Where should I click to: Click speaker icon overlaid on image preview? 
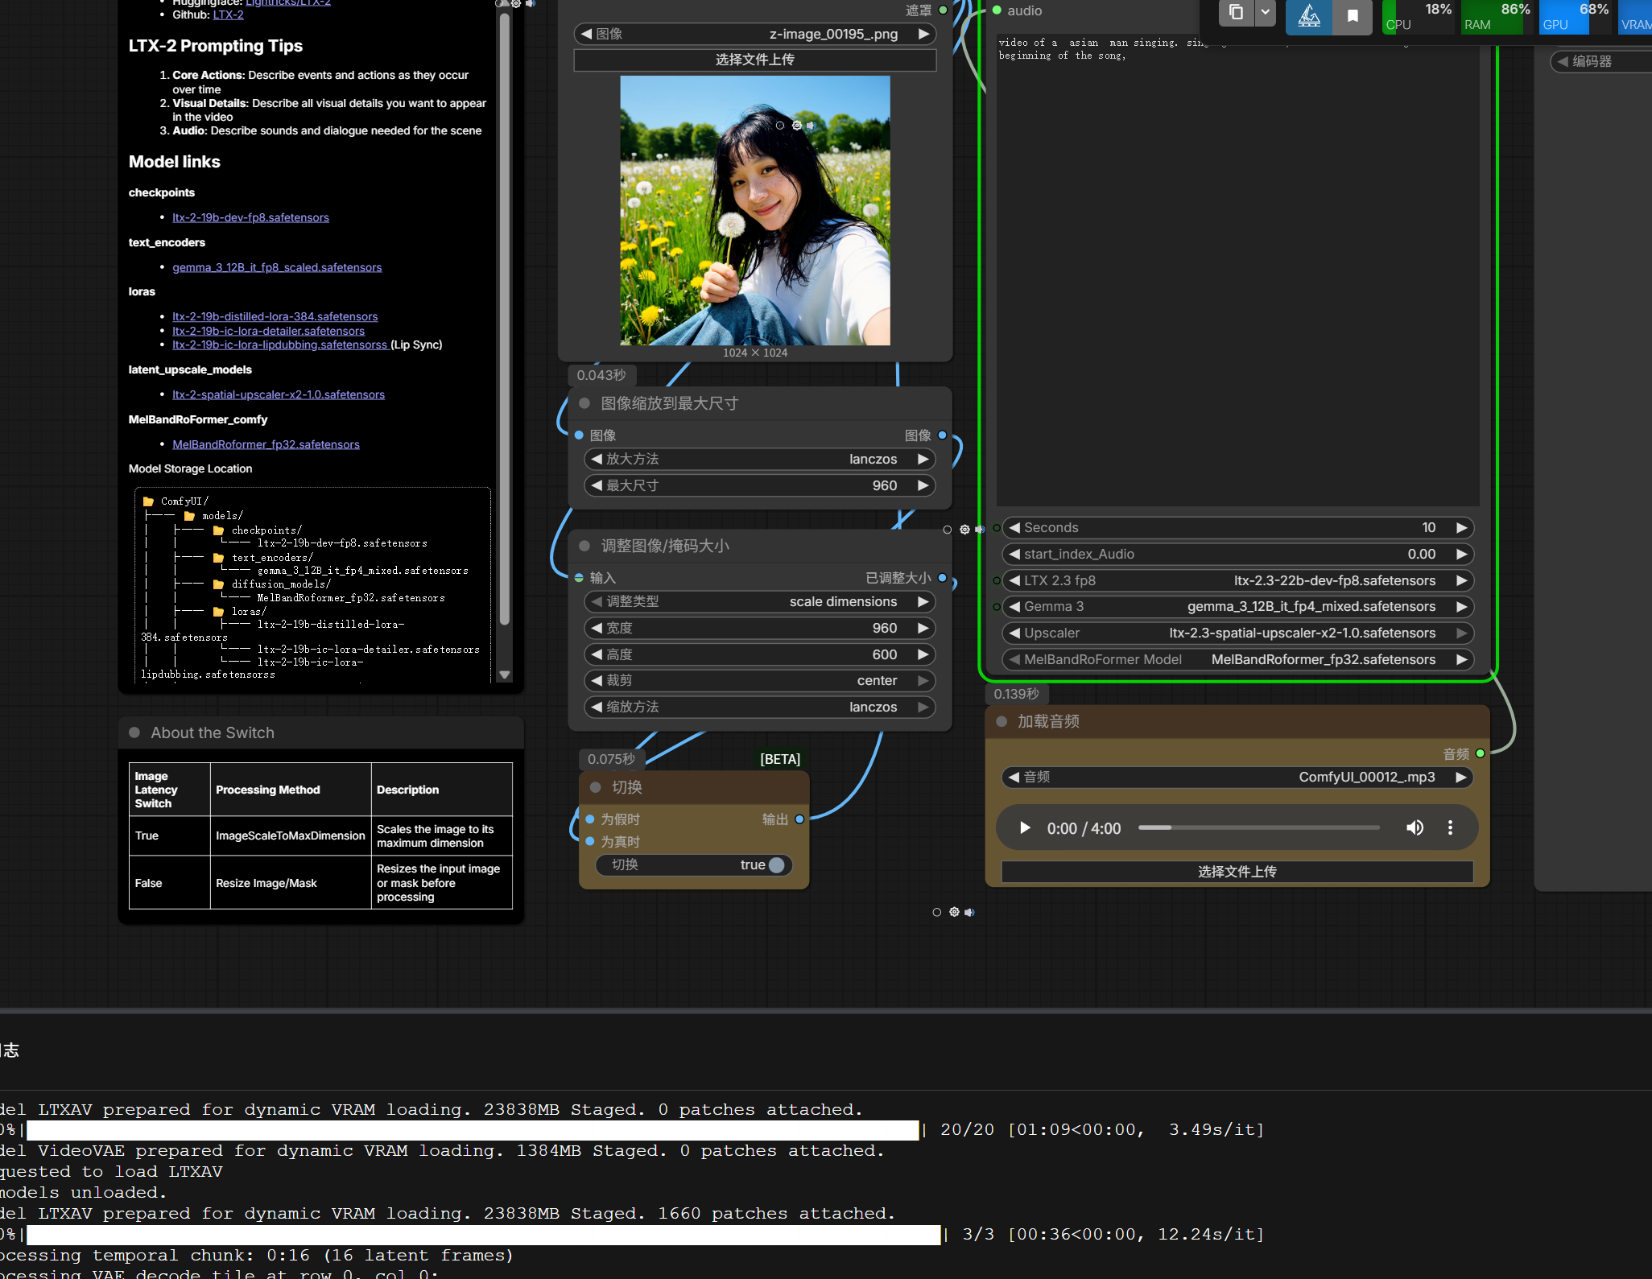pyautogui.click(x=812, y=126)
